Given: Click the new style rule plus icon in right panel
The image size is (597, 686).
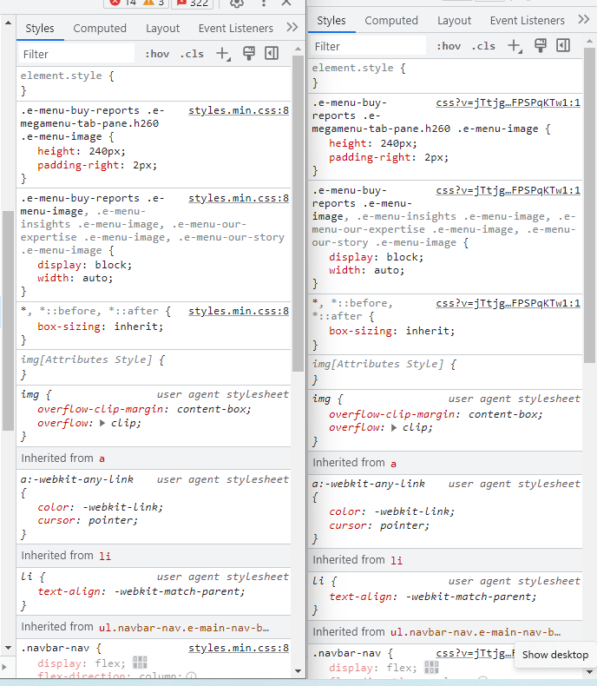Looking at the screenshot, I should (515, 46).
